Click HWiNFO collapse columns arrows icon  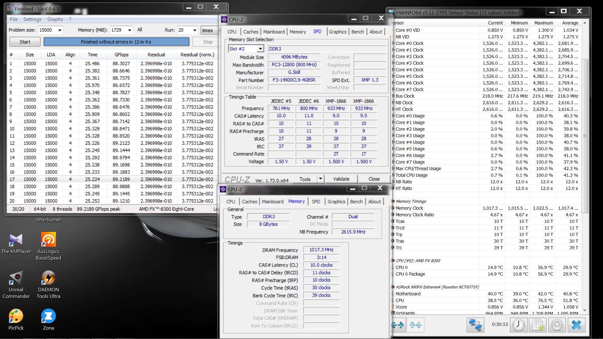click(416, 325)
